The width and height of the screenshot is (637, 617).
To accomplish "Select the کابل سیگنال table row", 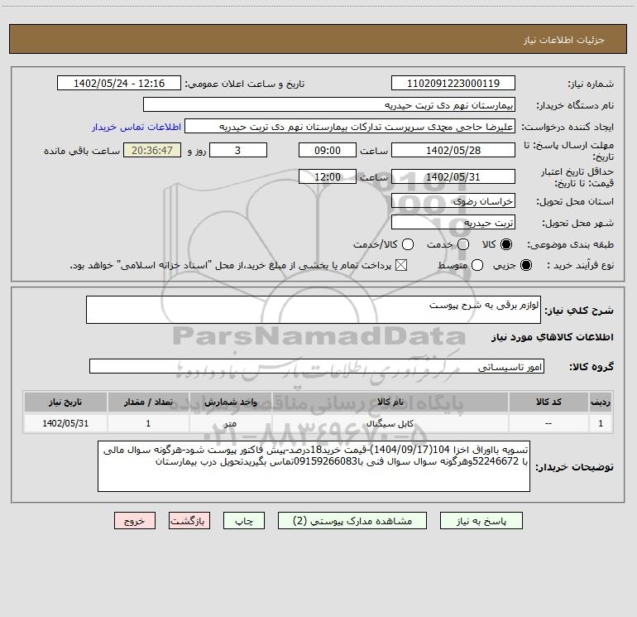I will [x=318, y=423].
